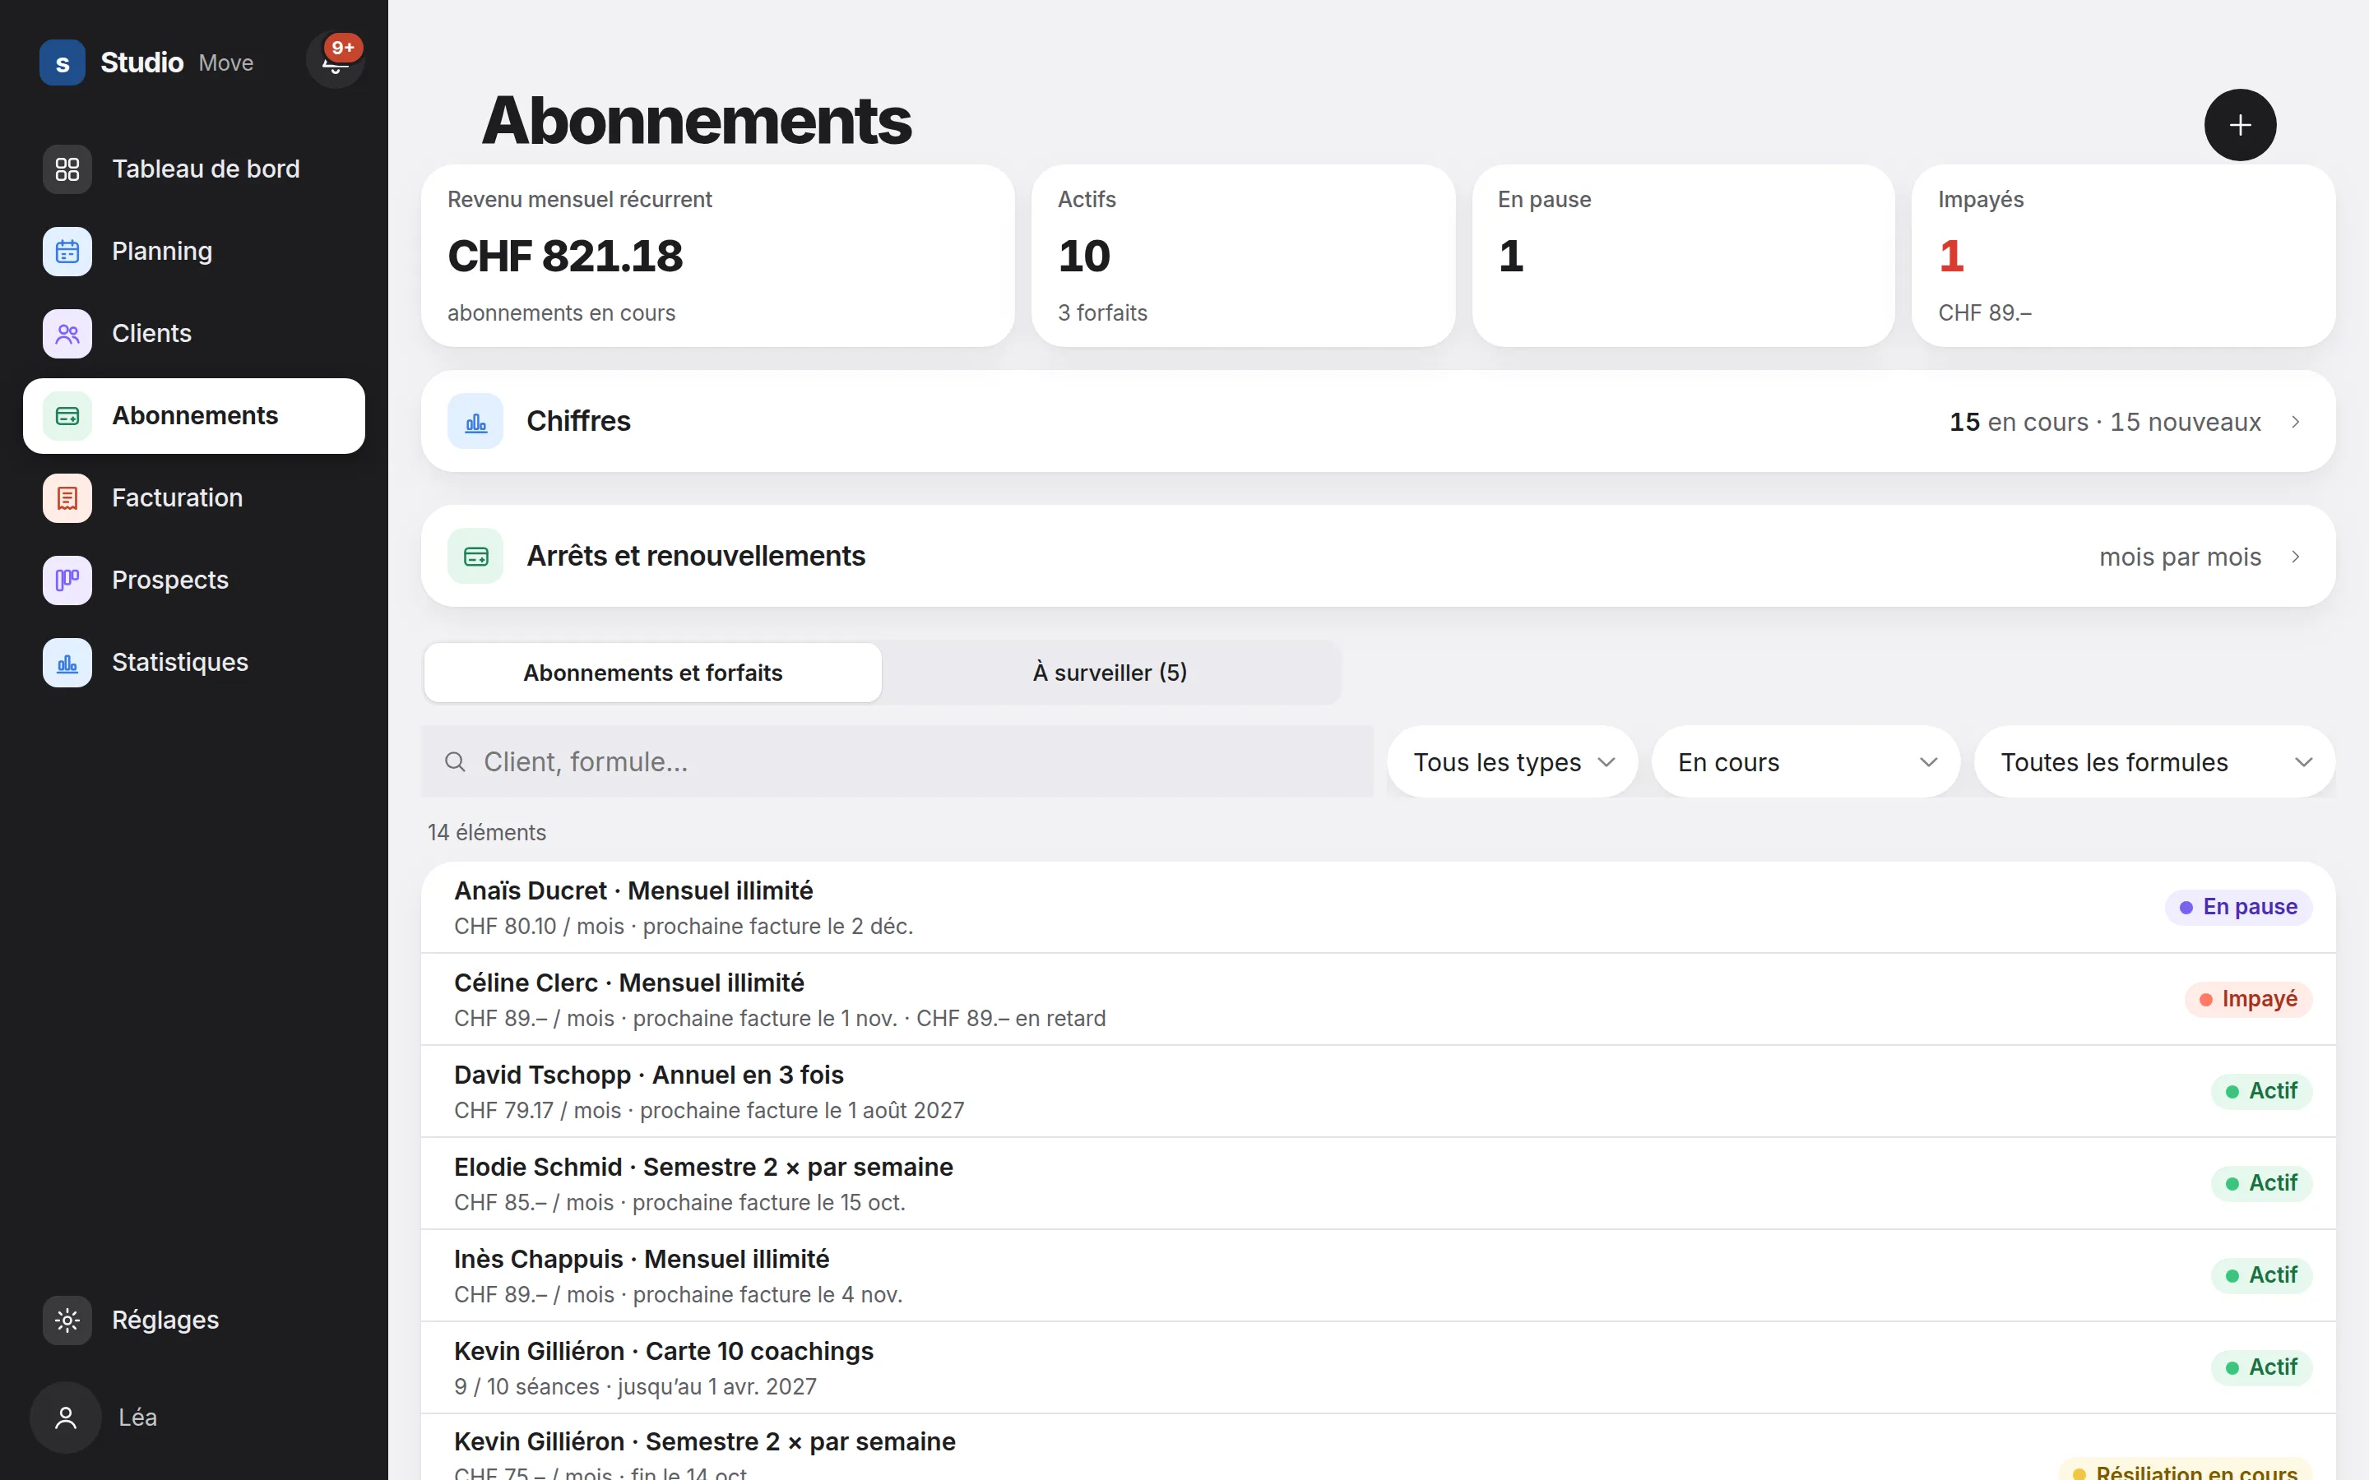Screen dimensions: 2369x1480
Task: Open Revenu mensuel récurrent card
Action: pos(717,256)
